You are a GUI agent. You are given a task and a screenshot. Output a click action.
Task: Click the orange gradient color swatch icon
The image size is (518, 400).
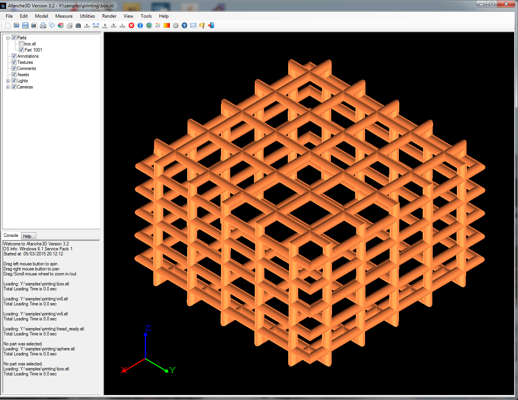click(167, 25)
